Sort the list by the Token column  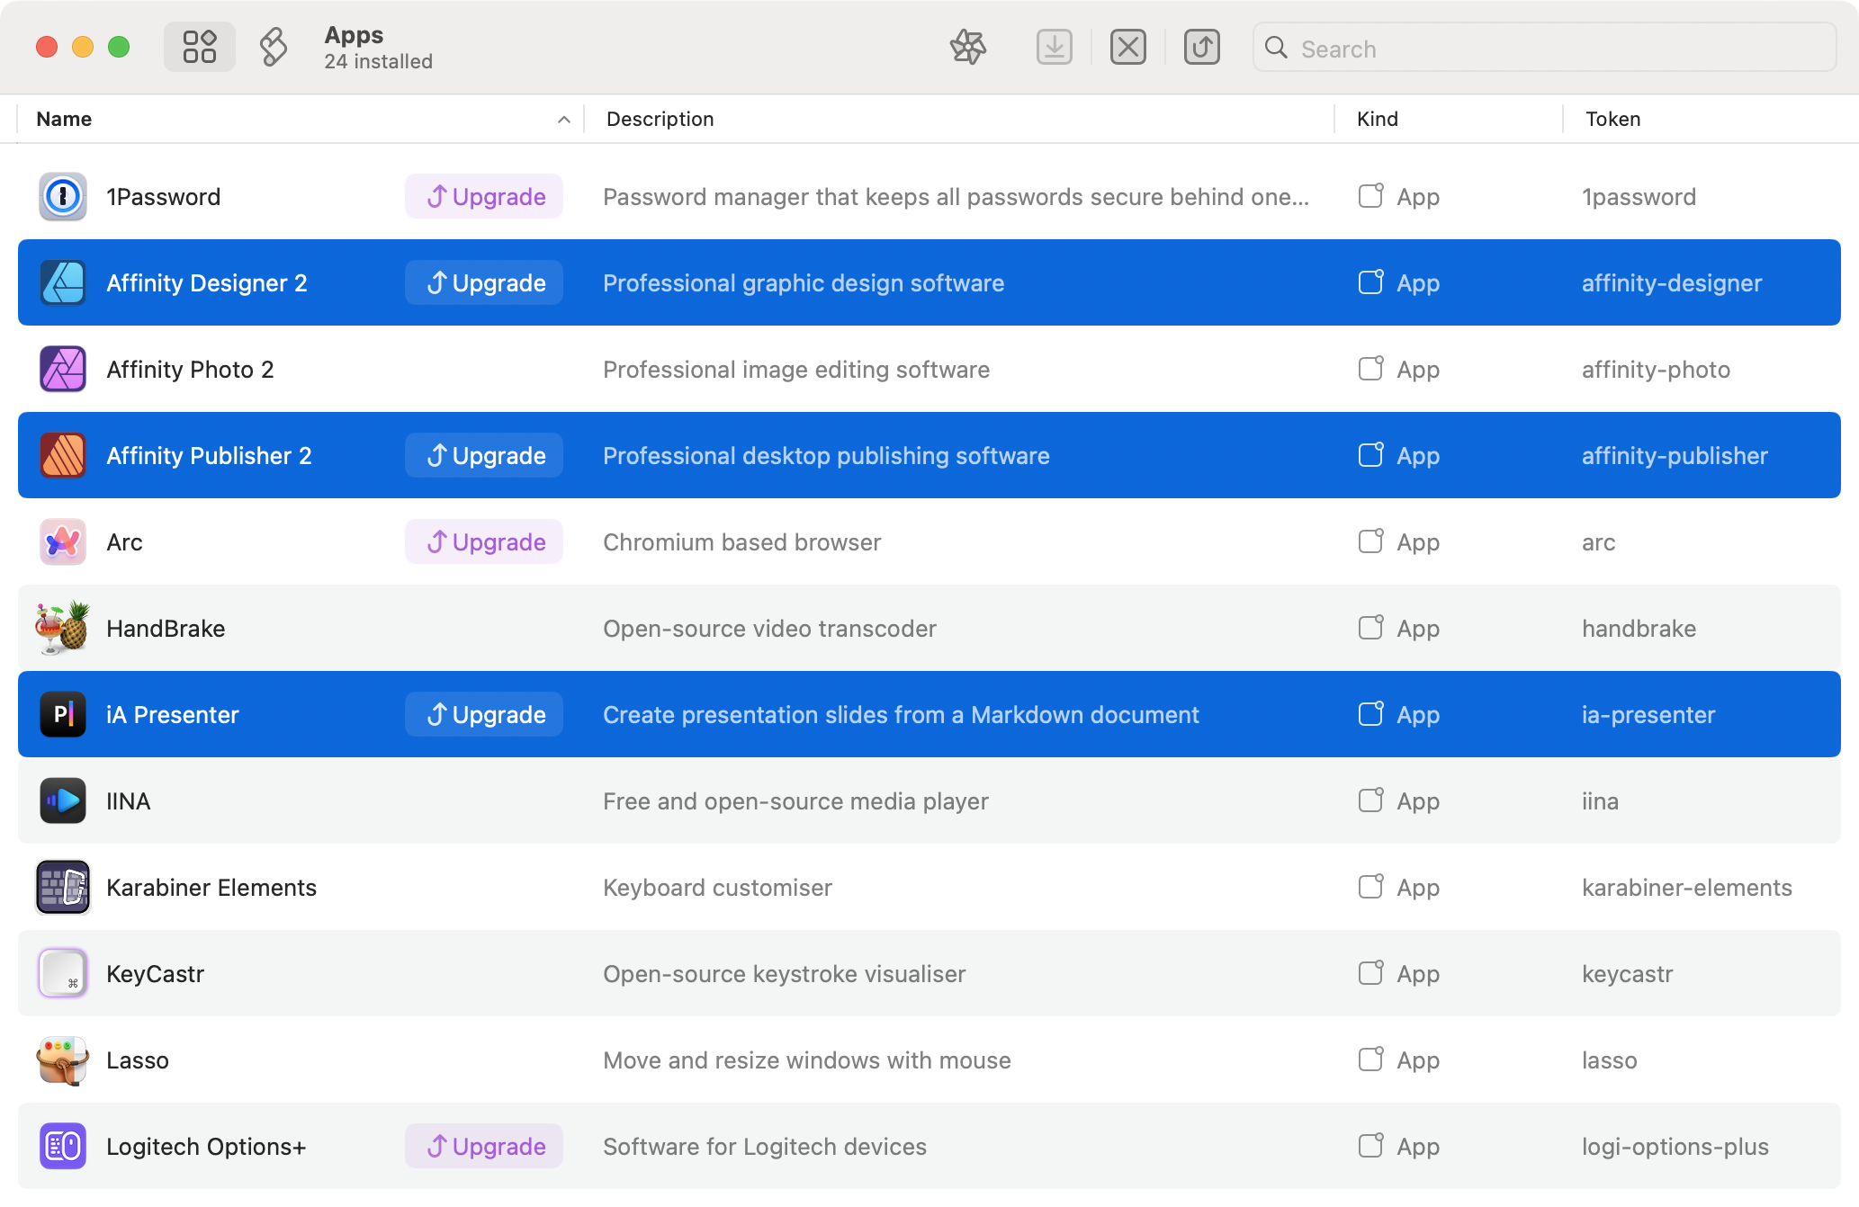coord(1612,119)
